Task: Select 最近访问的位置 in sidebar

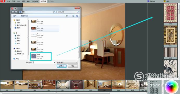Action: click(x=21, y=25)
